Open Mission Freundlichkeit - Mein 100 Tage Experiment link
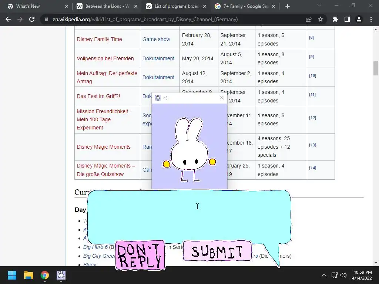The height and width of the screenshot is (284, 379). coord(104,119)
